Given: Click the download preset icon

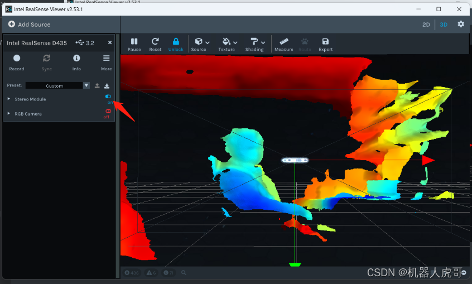Looking at the screenshot, I should [x=107, y=85].
